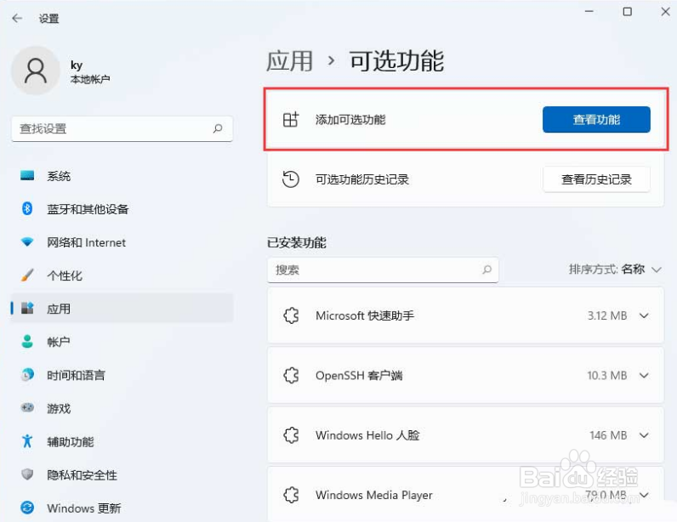Click the 时间和语言 clock globe icon
Image resolution: width=677 pixels, height=522 pixels.
click(x=27, y=375)
